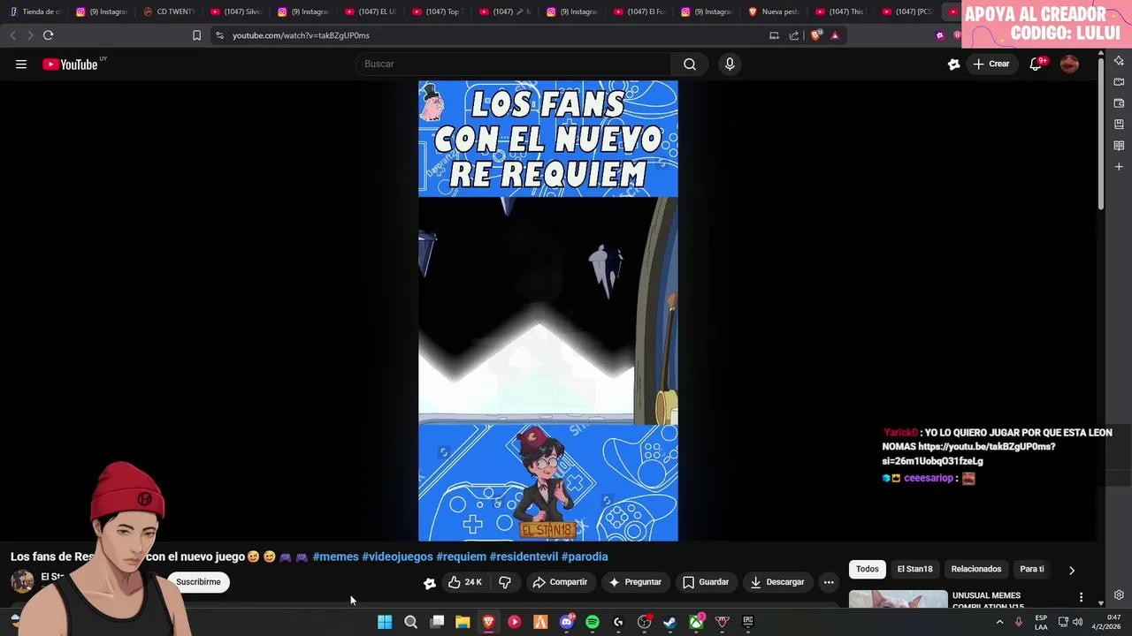Image resolution: width=1132 pixels, height=636 pixels.
Task: Open the UNUSUAL MEMES video thumbnail
Action: click(898, 600)
